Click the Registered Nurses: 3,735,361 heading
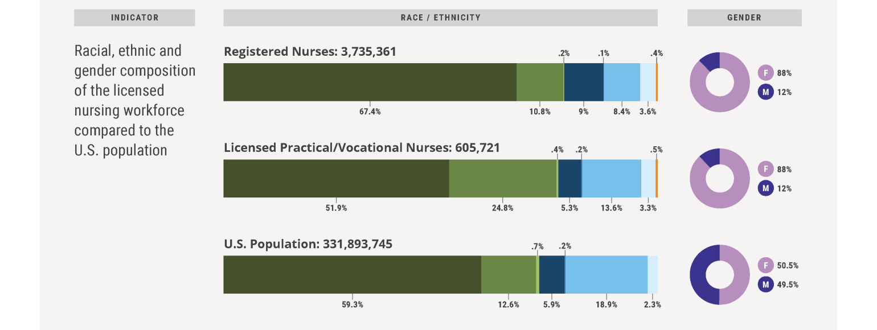Viewport: 877px width, 330px height. click(x=310, y=52)
